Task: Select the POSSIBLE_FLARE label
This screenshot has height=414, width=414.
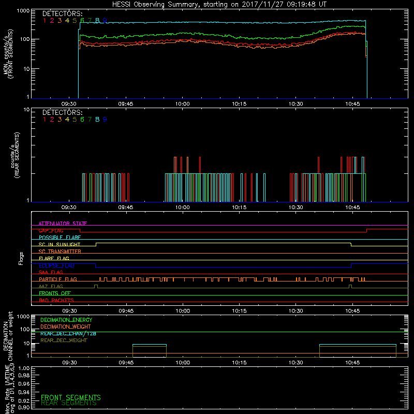Action: (60, 238)
